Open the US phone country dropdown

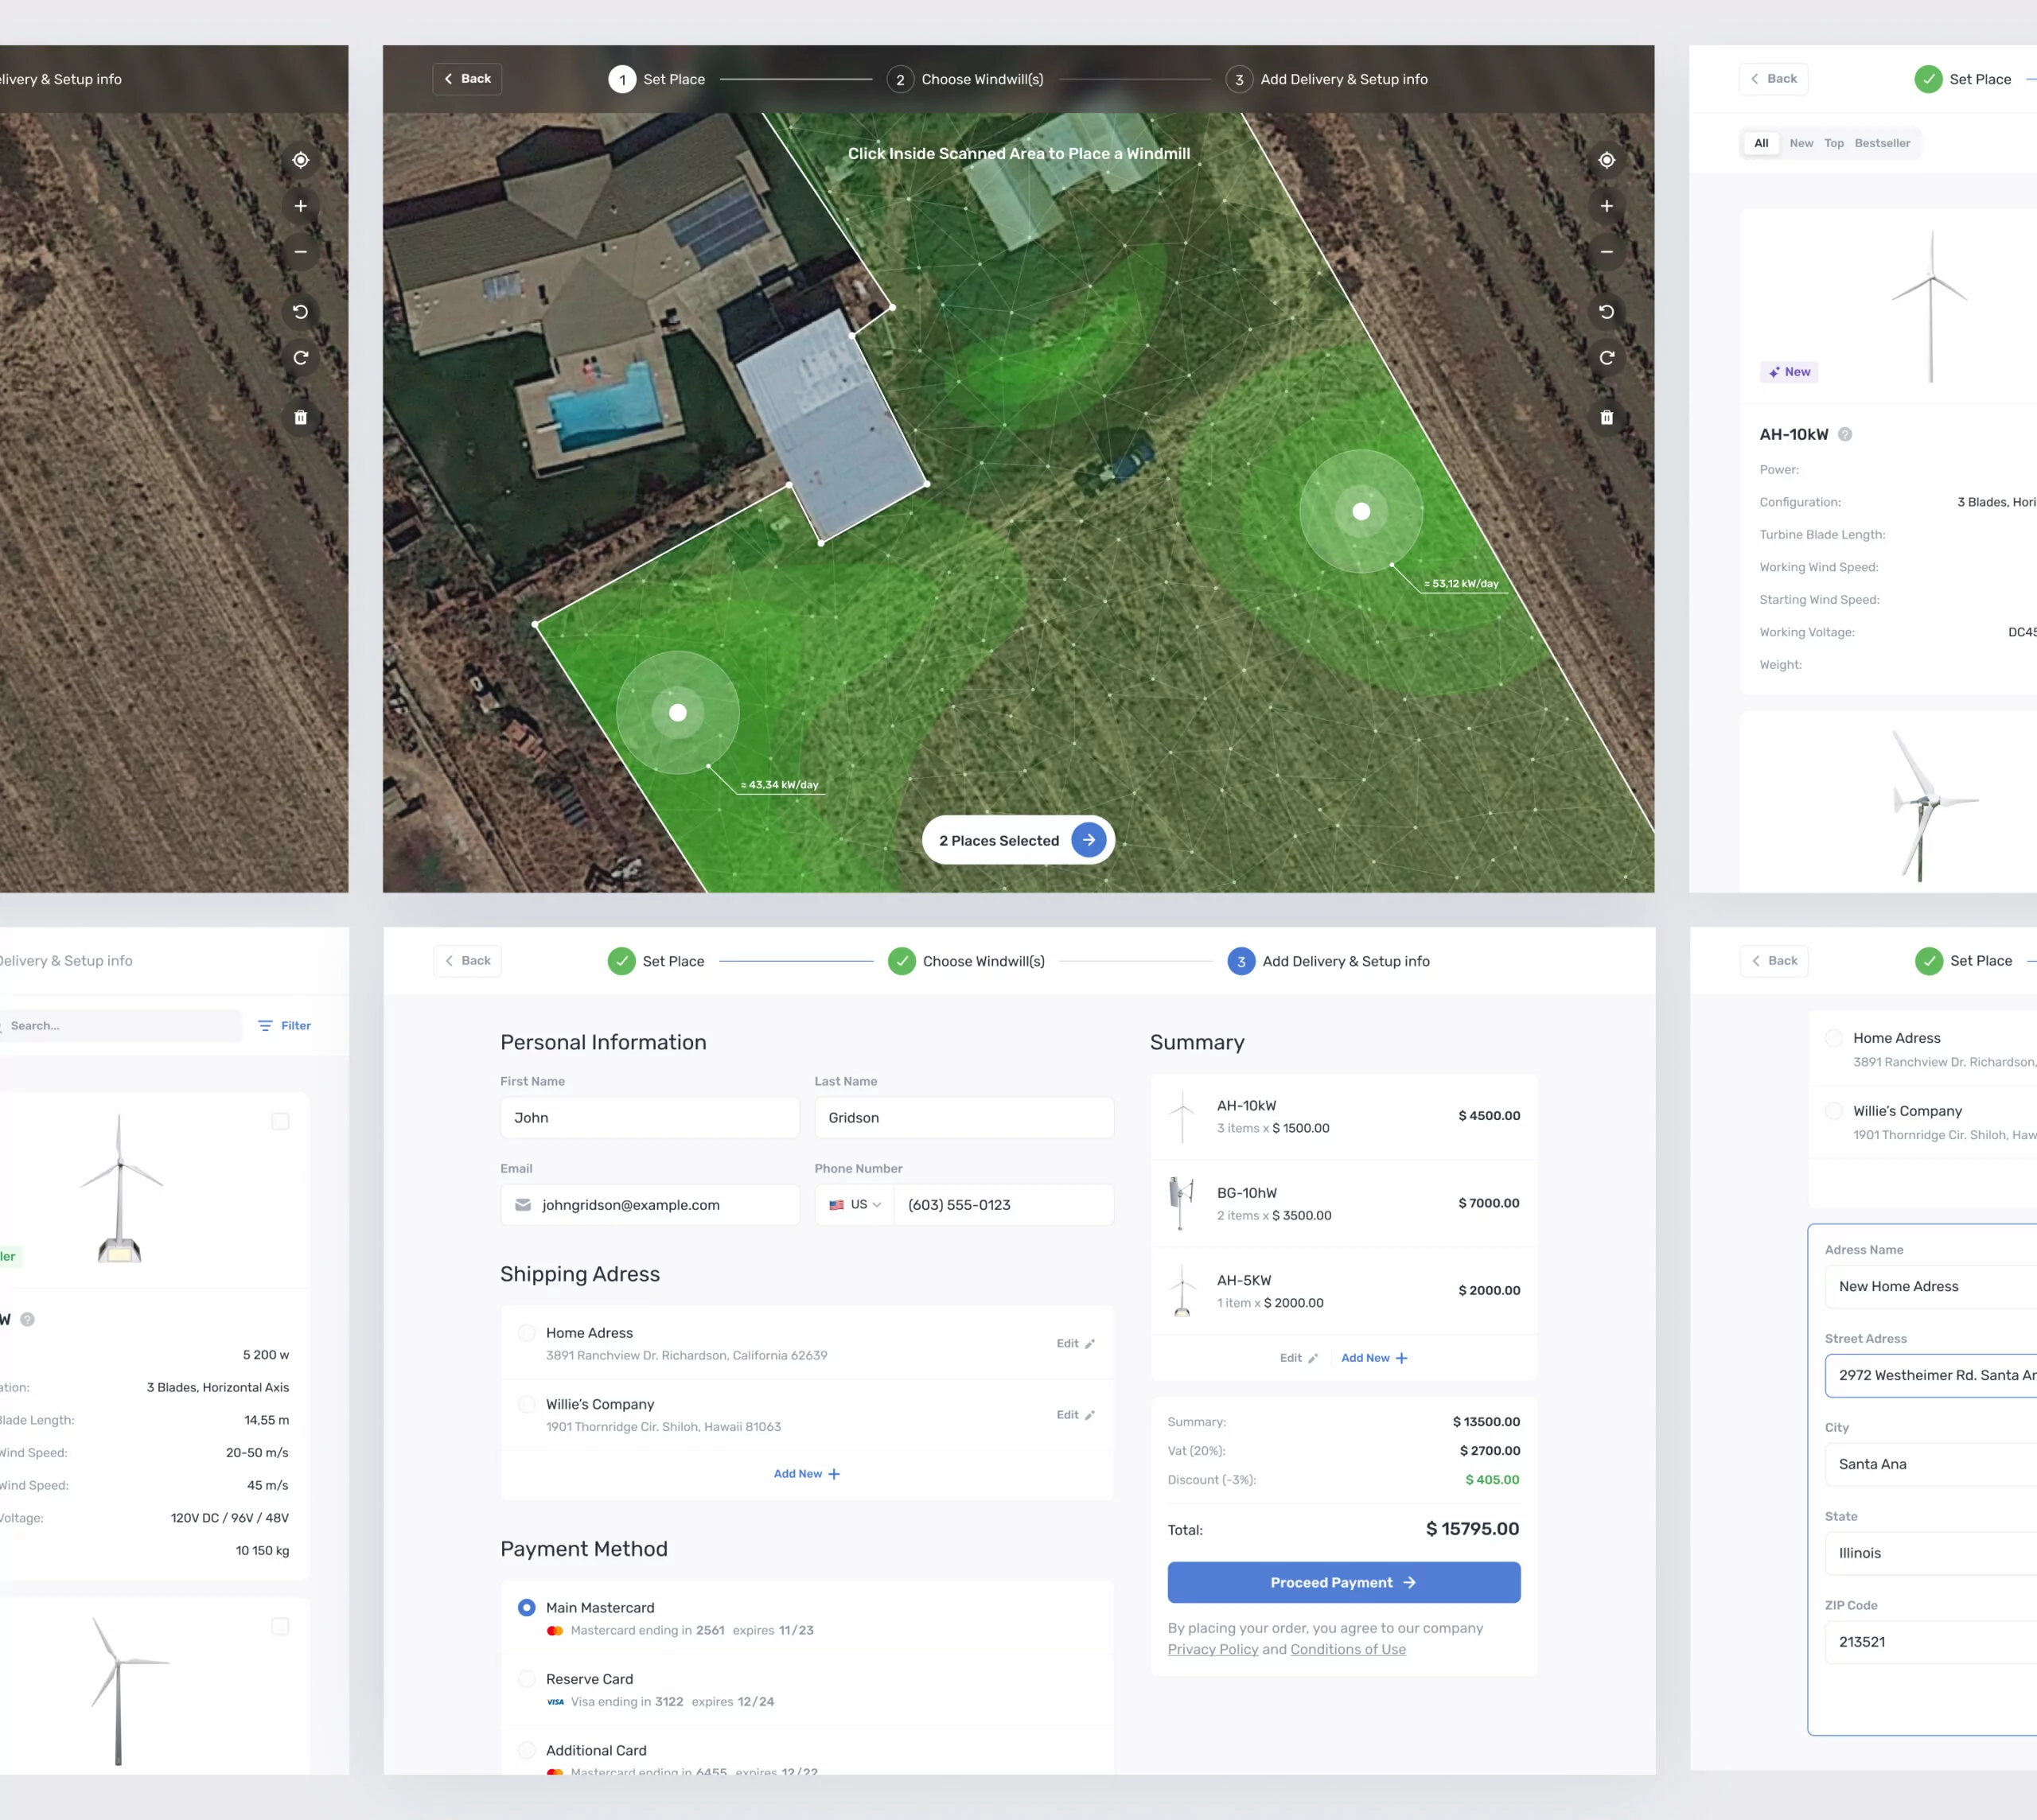click(855, 1204)
